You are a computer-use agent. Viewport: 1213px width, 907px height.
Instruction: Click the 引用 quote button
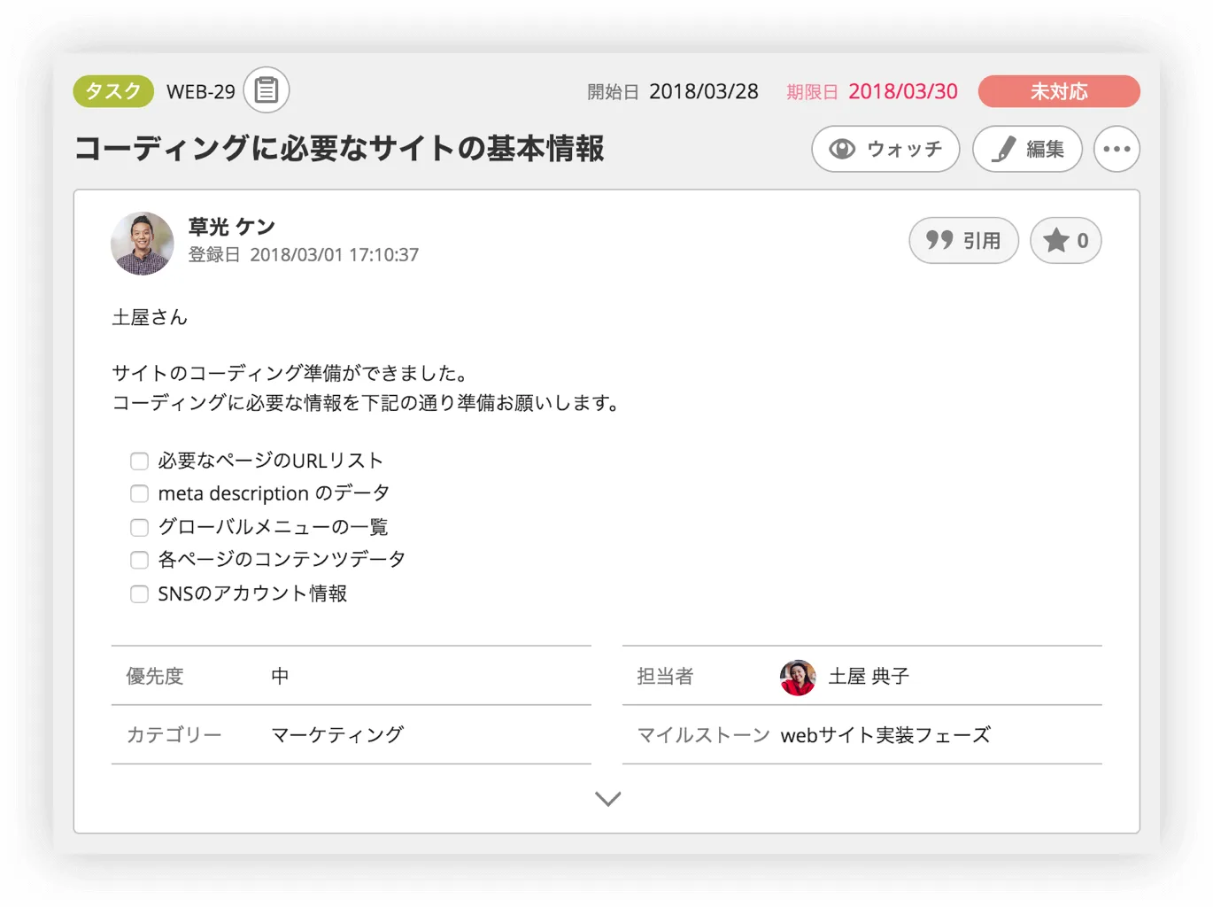click(x=963, y=240)
